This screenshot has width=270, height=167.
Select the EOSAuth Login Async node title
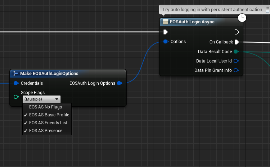pyautogui.click(x=193, y=22)
